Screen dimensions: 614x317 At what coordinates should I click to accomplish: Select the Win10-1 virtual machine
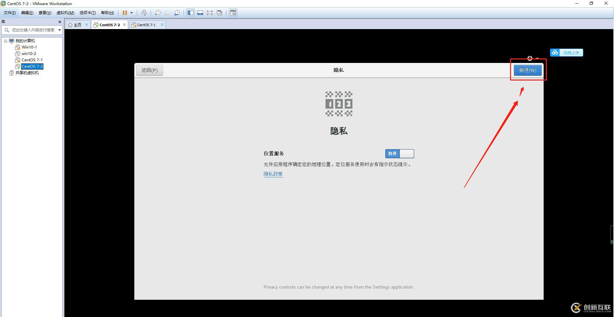click(x=29, y=47)
